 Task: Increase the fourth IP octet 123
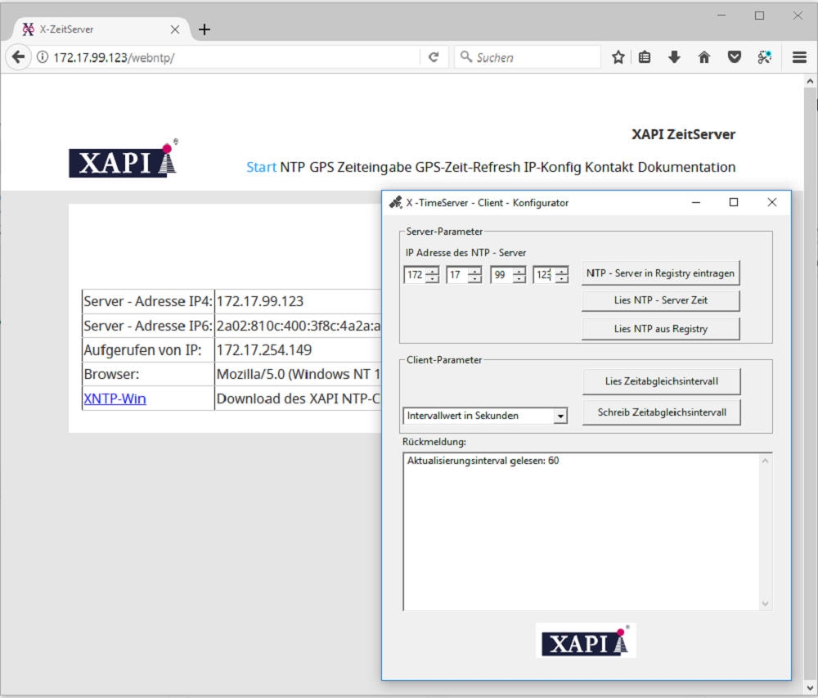click(x=561, y=271)
